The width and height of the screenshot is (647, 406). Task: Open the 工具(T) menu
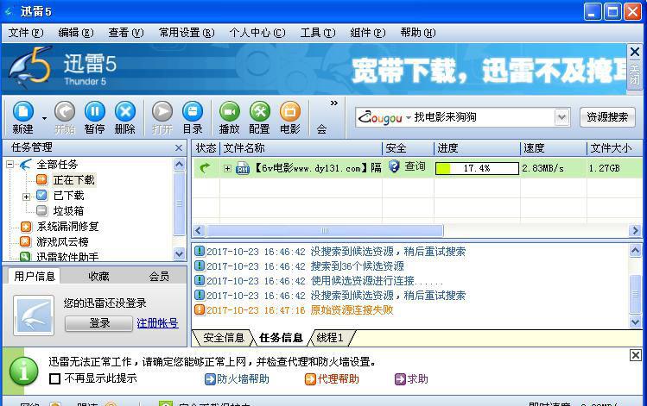pyautogui.click(x=318, y=33)
